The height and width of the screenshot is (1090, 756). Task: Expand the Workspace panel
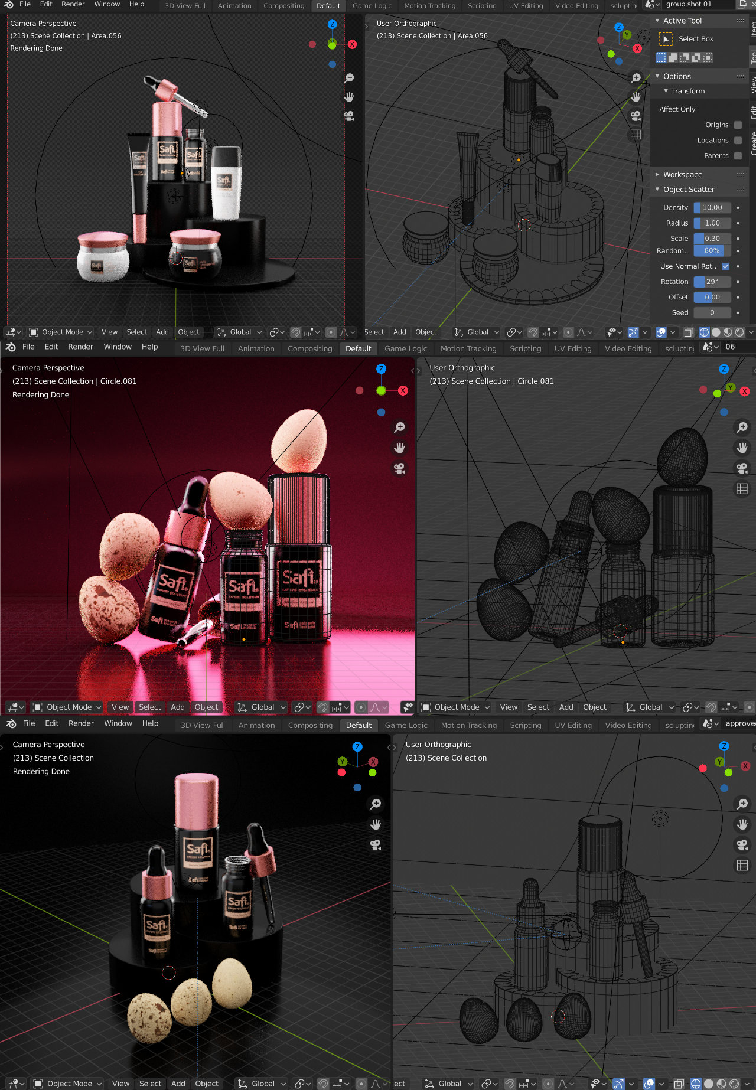(x=657, y=175)
